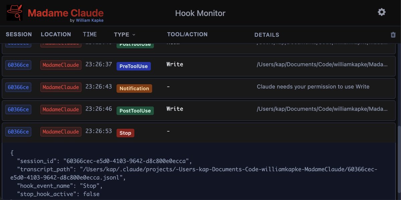Screen dimensions: 401x200
Task: Click the TOOL/ACTION column header
Action: (187, 34)
